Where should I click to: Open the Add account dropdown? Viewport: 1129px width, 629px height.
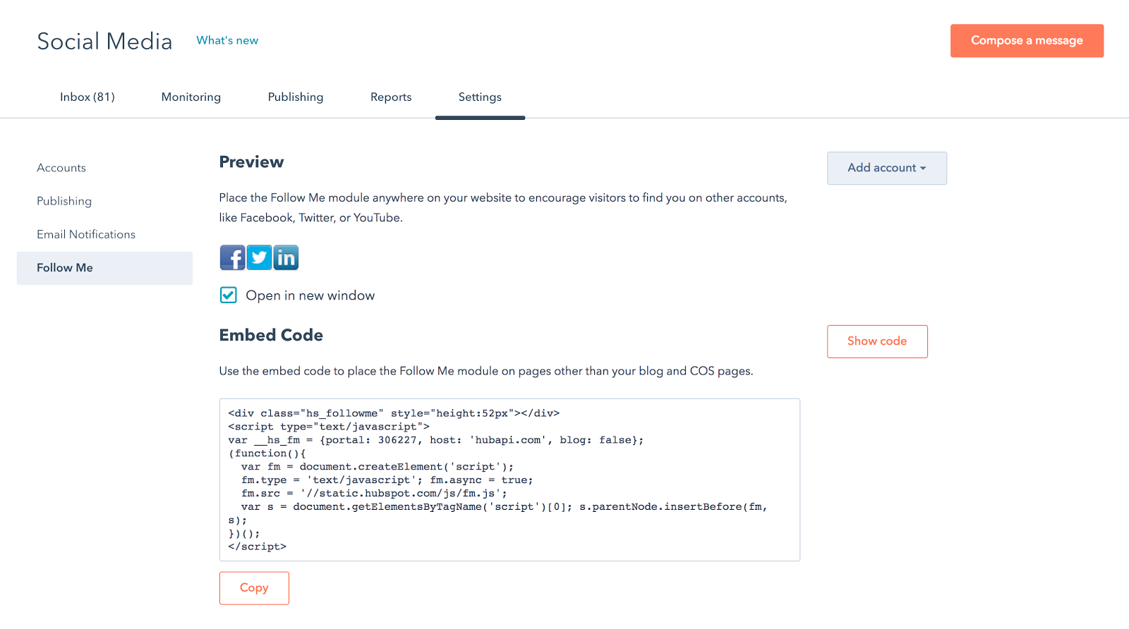coord(887,168)
